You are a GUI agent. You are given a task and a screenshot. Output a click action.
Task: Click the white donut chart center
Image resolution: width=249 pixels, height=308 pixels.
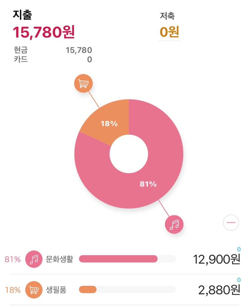[129, 154]
